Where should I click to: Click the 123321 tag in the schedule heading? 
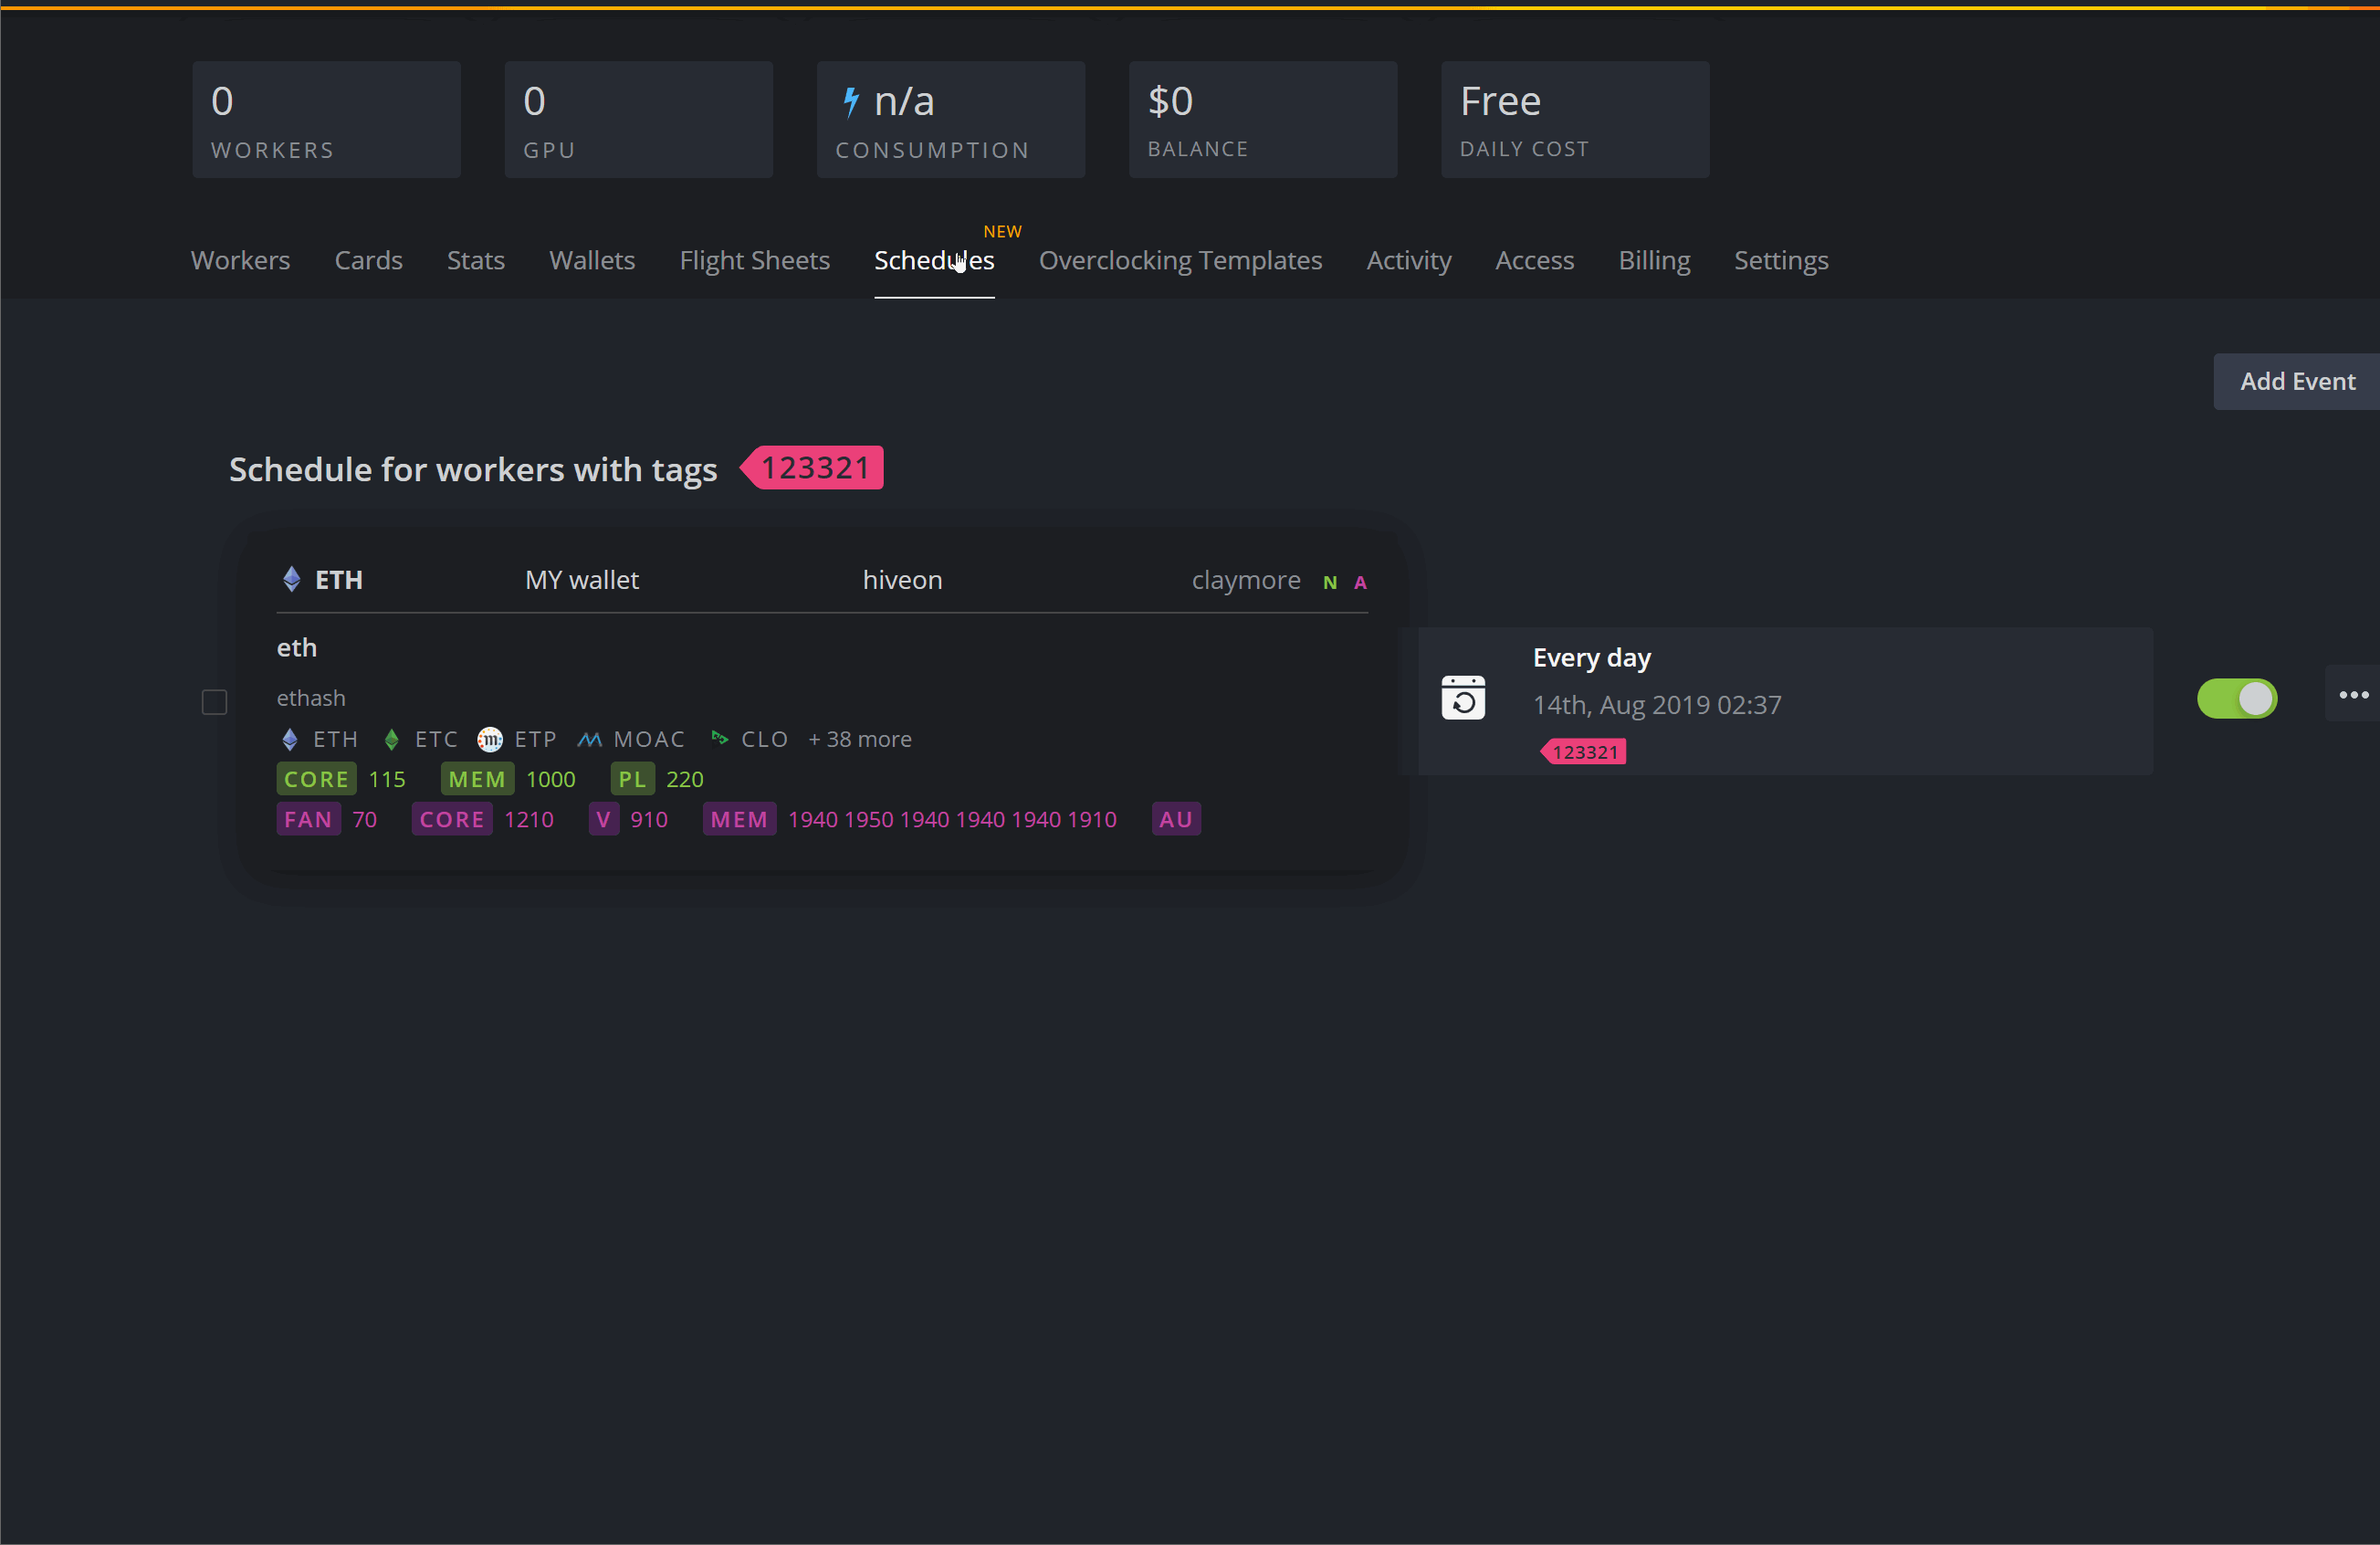click(812, 467)
